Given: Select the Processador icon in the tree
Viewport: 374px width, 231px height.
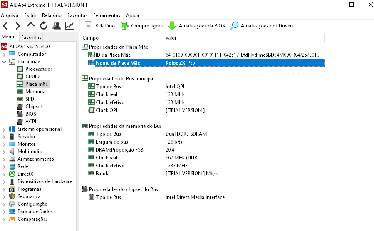Looking at the screenshot, I should pyautogui.click(x=20, y=69).
